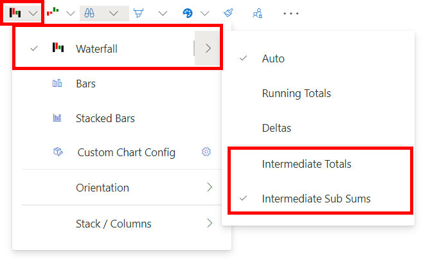Click the paint brush format icon
Viewport: 421px width, 259px height.
[x=228, y=13]
